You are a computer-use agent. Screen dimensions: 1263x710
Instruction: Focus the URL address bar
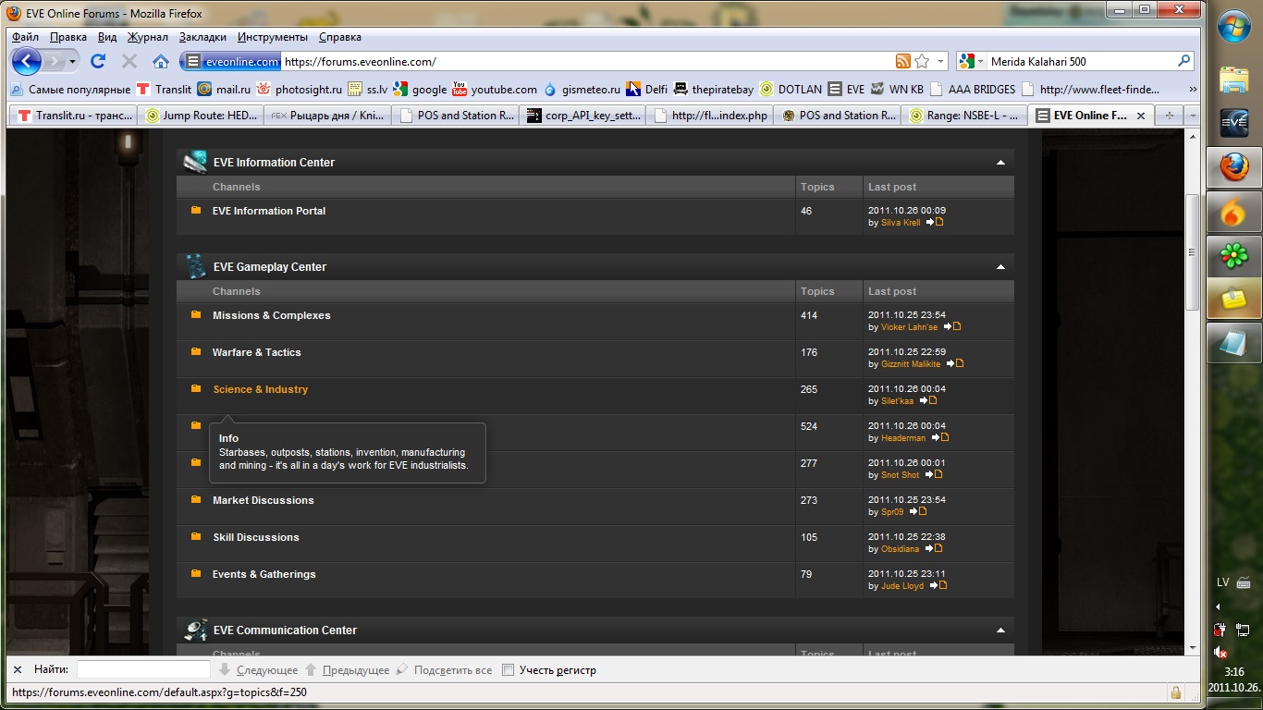point(587,62)
